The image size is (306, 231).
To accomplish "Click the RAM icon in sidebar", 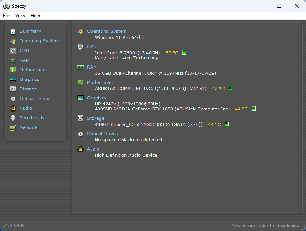I will [x=13, y=60].
